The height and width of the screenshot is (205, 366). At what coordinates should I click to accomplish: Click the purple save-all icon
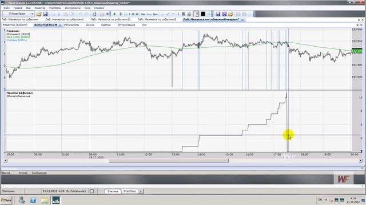coord(224,14)
